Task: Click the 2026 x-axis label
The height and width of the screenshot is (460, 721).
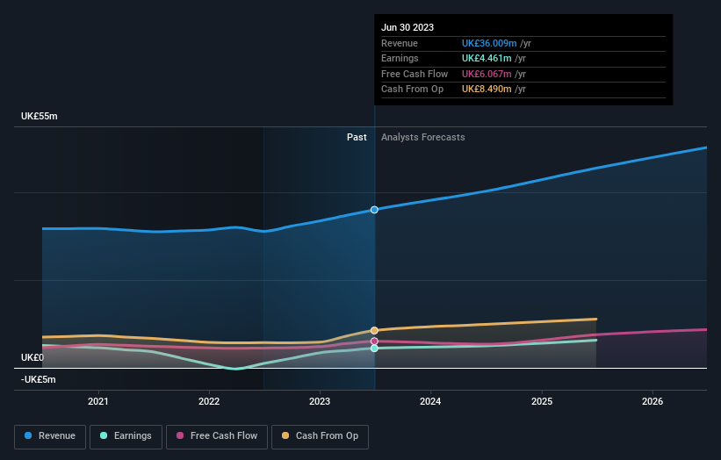Action: [653, 401]
